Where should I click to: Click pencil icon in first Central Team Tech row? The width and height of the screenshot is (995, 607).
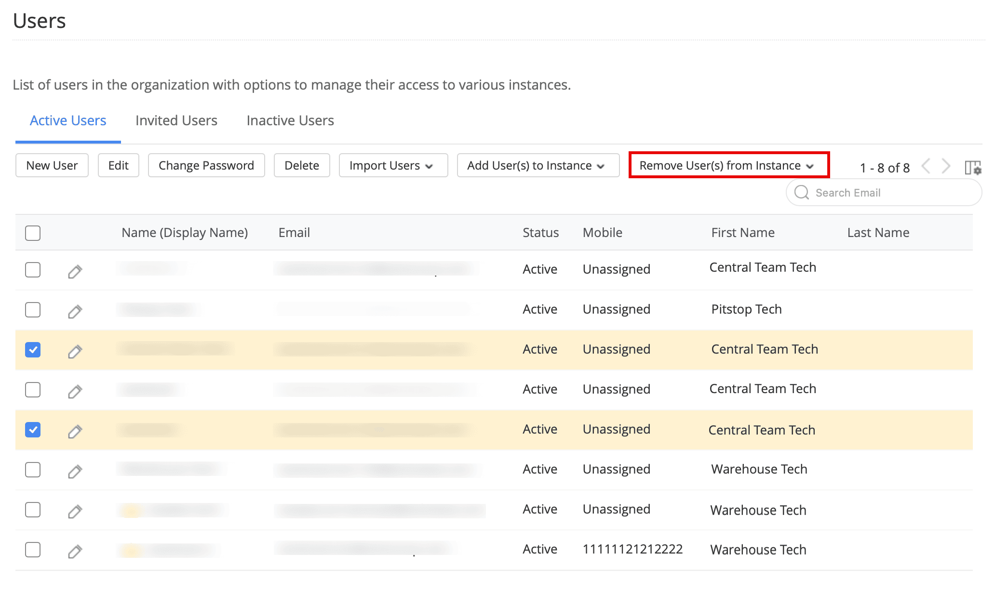75,272
